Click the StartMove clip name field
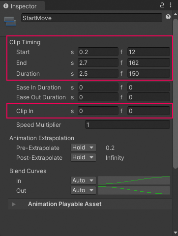 [x=91, y=18]
